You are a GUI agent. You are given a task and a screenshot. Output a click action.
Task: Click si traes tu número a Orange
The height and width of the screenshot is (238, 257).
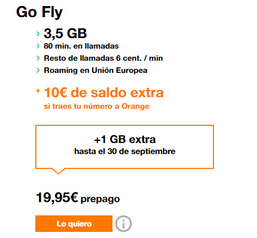click(x=97, y=106)
